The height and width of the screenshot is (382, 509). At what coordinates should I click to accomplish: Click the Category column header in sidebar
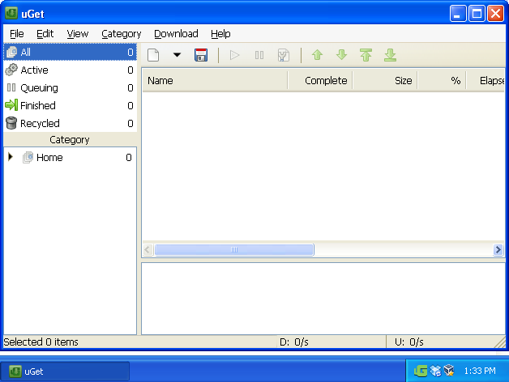pos(71,139)
